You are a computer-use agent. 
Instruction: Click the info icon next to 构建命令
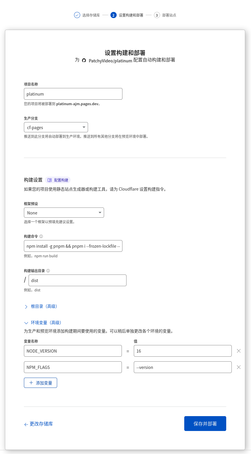point(41,236)
